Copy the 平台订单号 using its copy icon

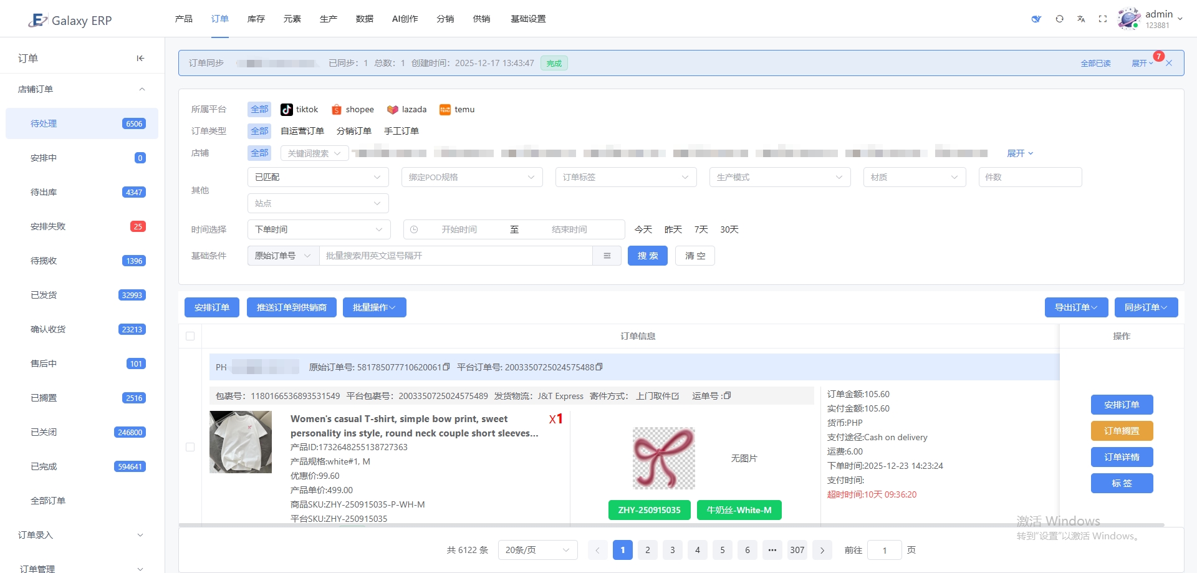(599, 367)
